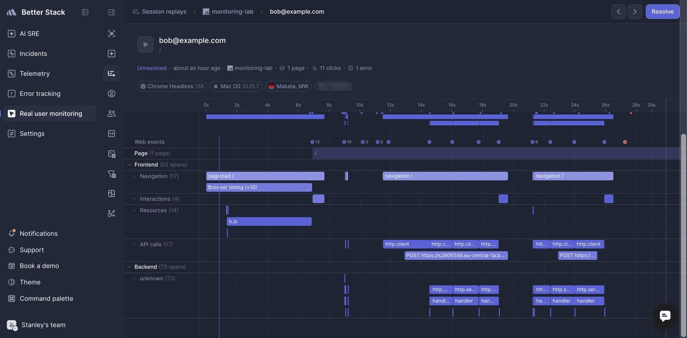Open the single user profile icon
This screenshot has height=338, width=687.
(x=111, y=94)
